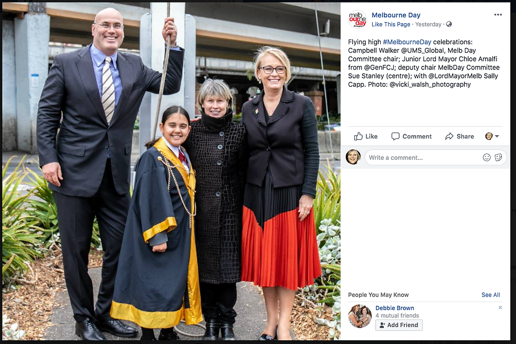The width and height of the screenshot is (516, 344).
Task: Open the #MelbourneDay hashtag link
Action: (406, 42)
